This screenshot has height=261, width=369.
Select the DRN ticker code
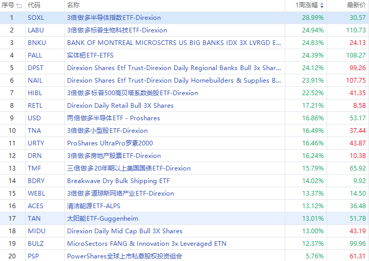35,156
